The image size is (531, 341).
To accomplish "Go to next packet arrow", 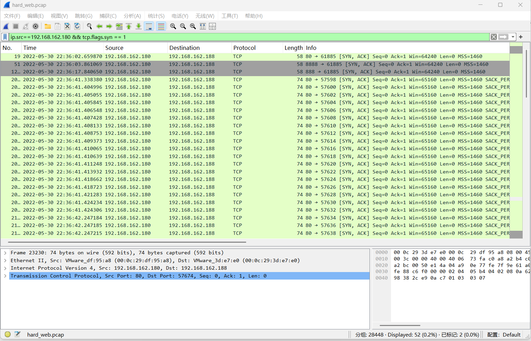I will click(x=109, y=26).
